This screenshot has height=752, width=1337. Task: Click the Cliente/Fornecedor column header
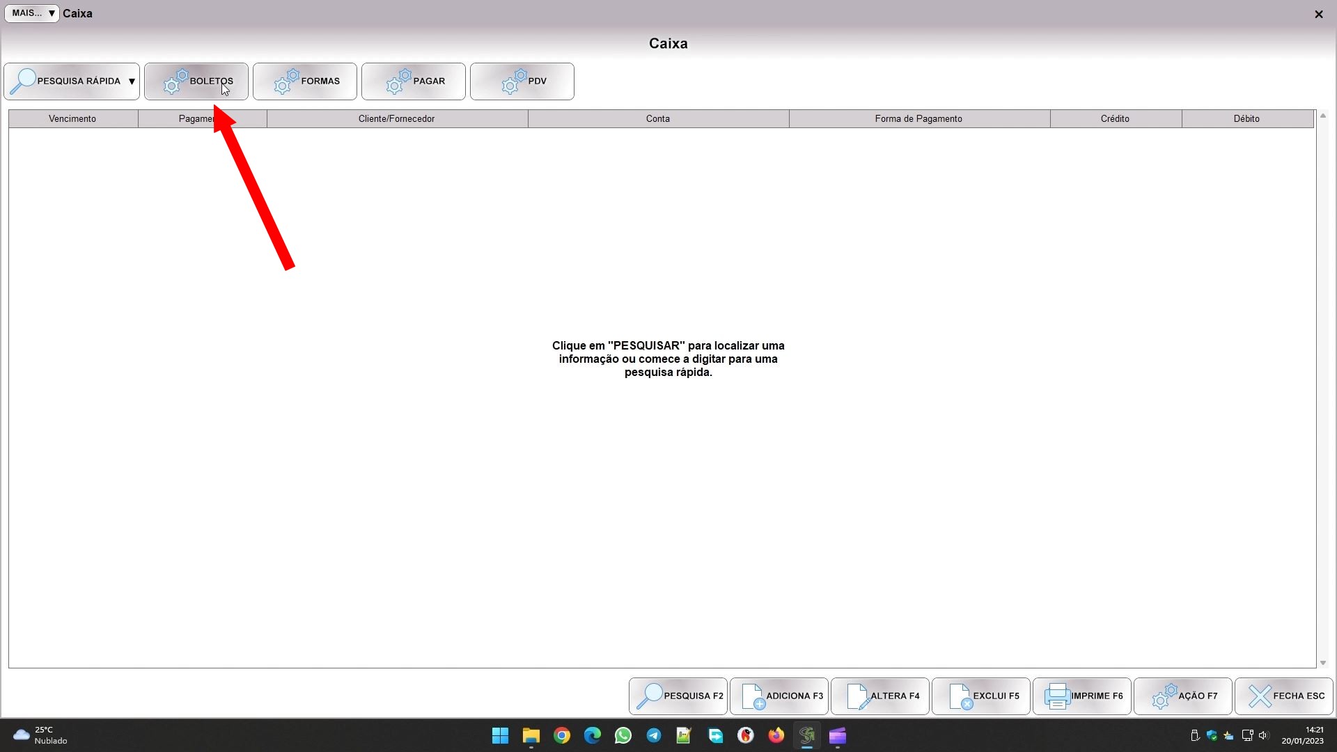[396, 119]
